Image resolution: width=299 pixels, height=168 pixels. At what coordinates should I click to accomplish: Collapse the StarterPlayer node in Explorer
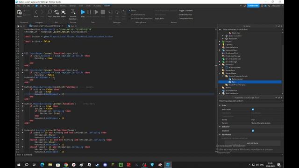coord(220,73)
